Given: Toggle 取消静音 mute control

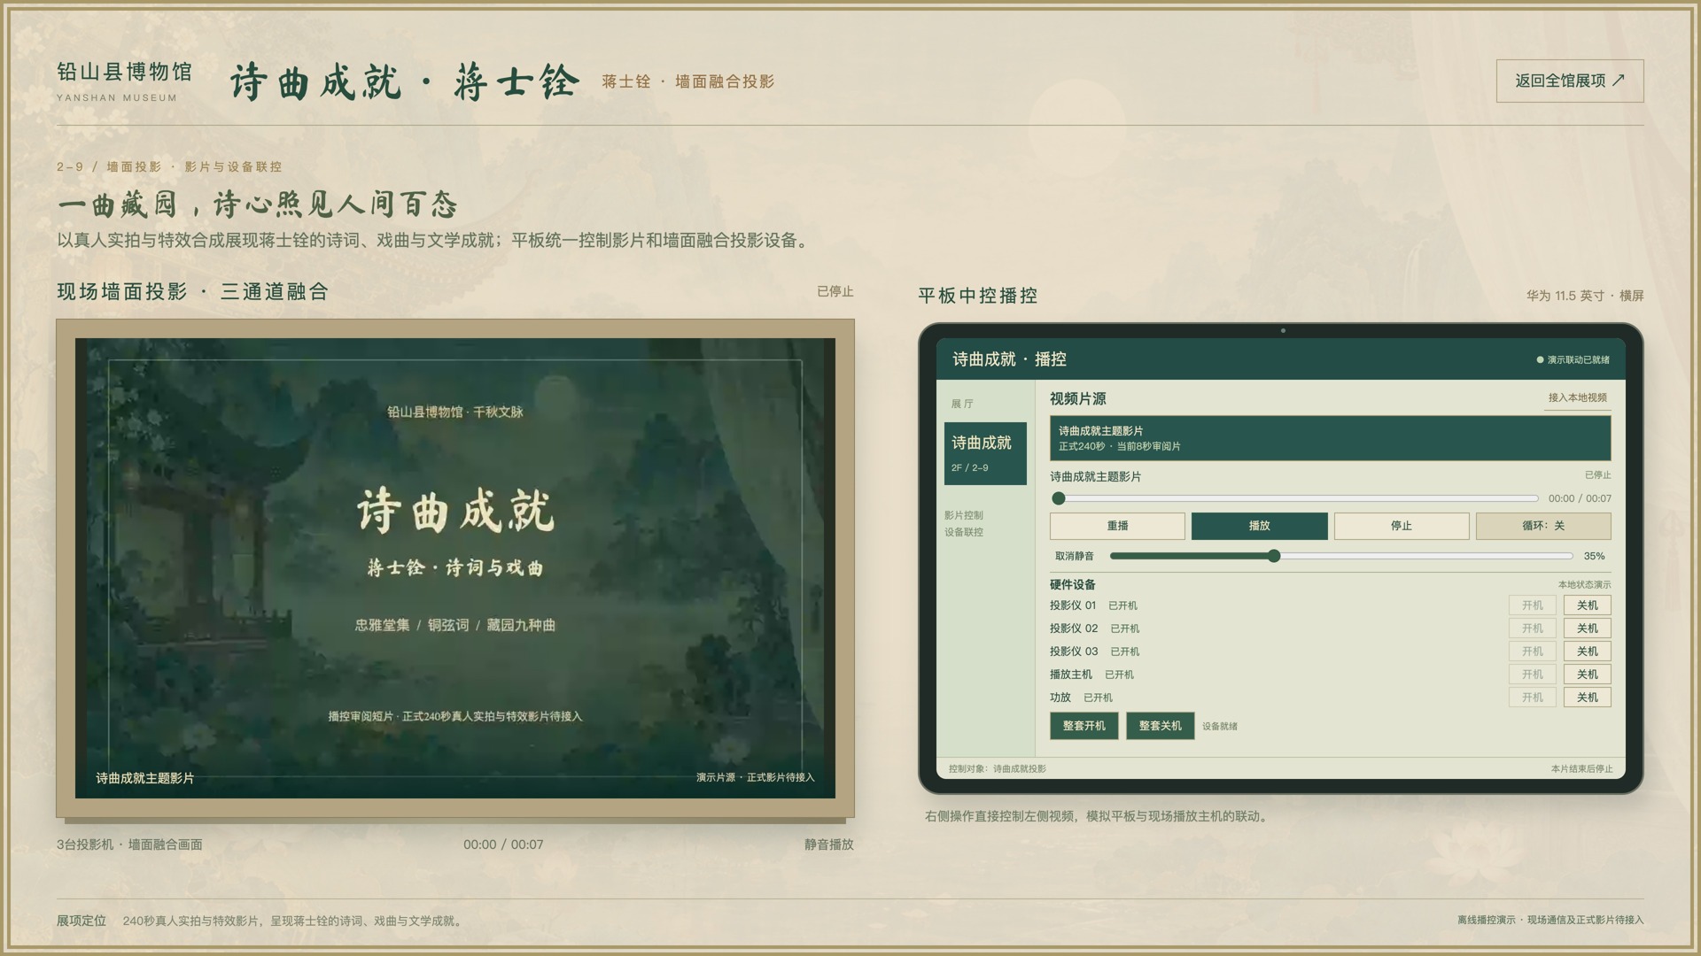Looking at the screenshot, I should click(1075, 556).
